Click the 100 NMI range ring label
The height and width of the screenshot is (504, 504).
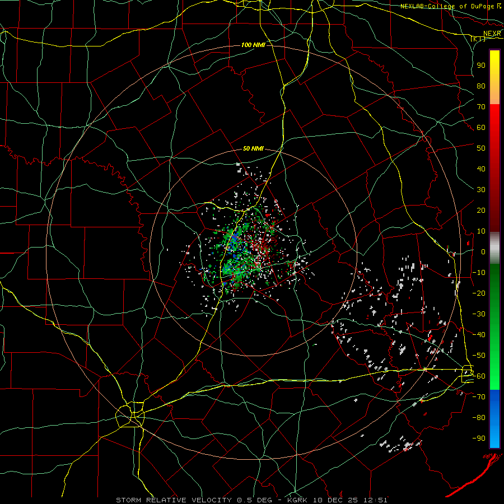(253, 45)
